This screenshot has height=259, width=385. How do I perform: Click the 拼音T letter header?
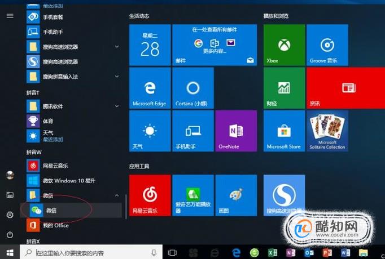[x=33, y=92]
